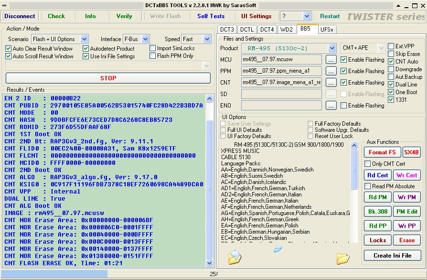The width and height of the screenshot is (427, 280).
Task: Click the Locks button
Action: point(377,240)
